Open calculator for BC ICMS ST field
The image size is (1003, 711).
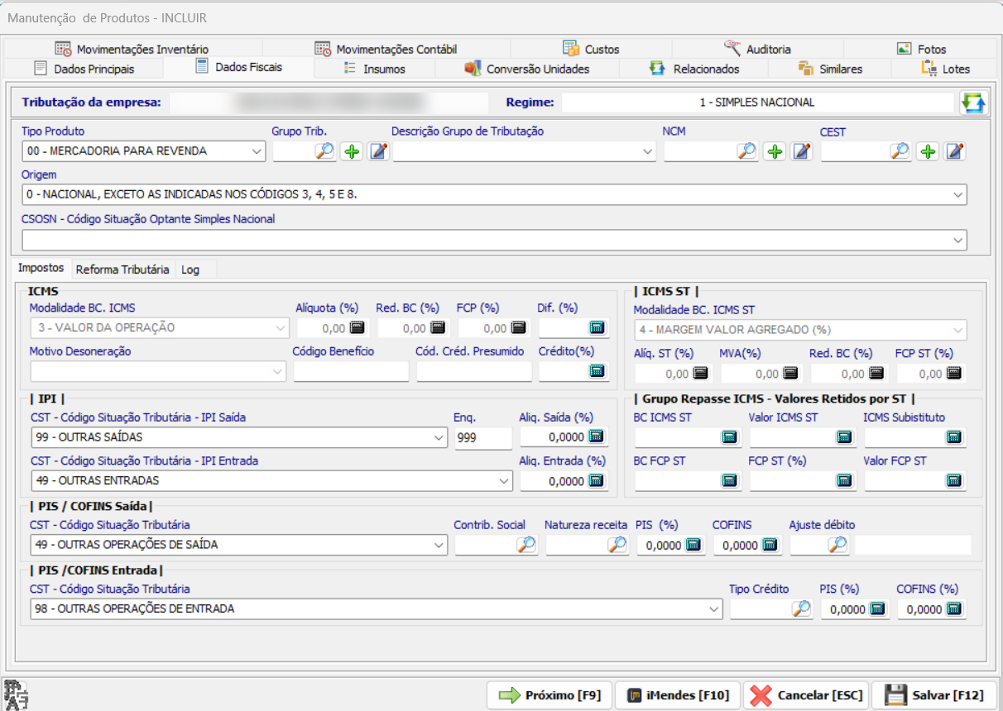(x=730, y=437)
